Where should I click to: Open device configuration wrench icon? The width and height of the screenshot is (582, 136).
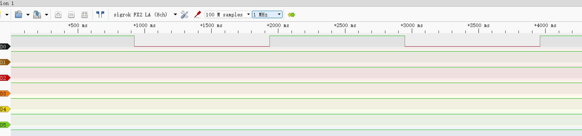[184, 15]
